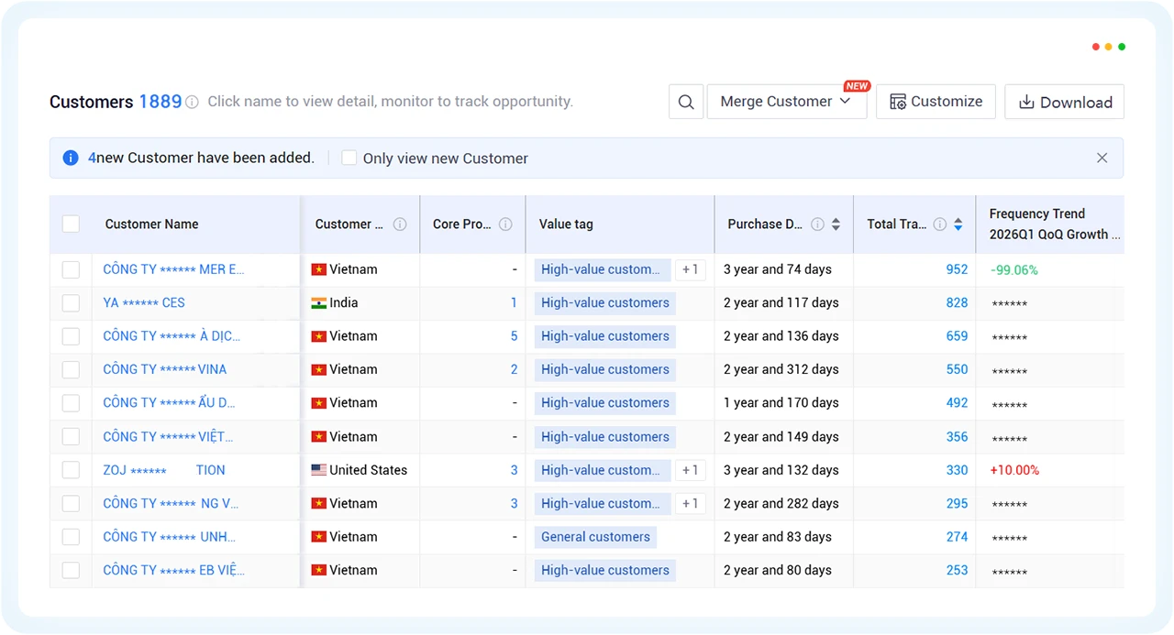Select checkbox for CÔNG TY VIỆT... row
1174x635 pixels.
click(x=71, y=437)
